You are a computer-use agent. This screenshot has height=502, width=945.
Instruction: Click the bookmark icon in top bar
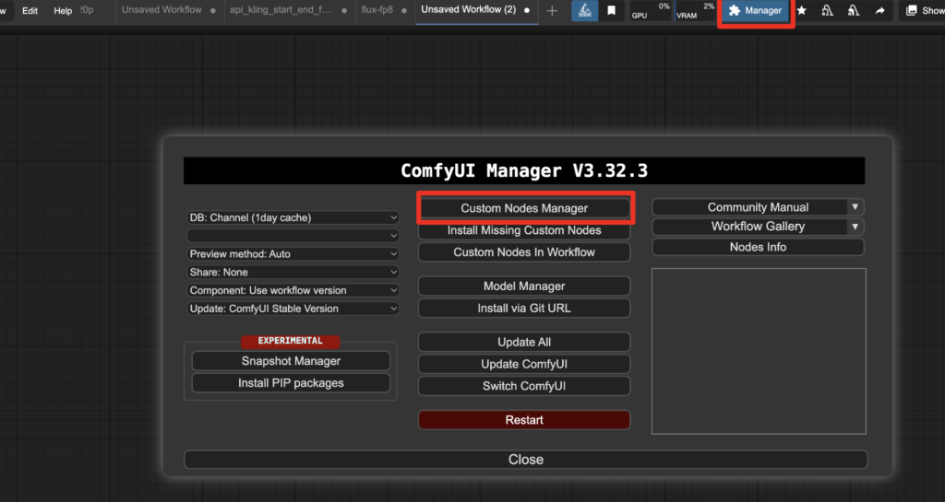pos(611,11)
